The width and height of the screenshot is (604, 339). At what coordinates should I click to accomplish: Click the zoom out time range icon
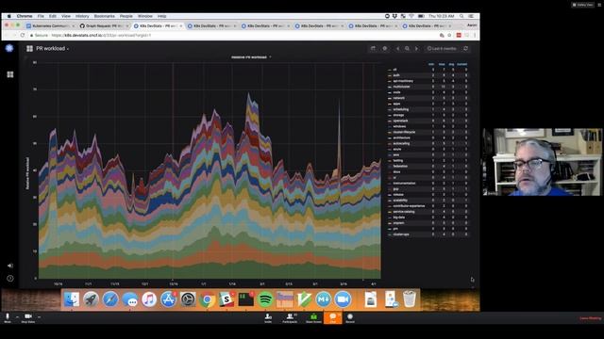click(407, 48)
